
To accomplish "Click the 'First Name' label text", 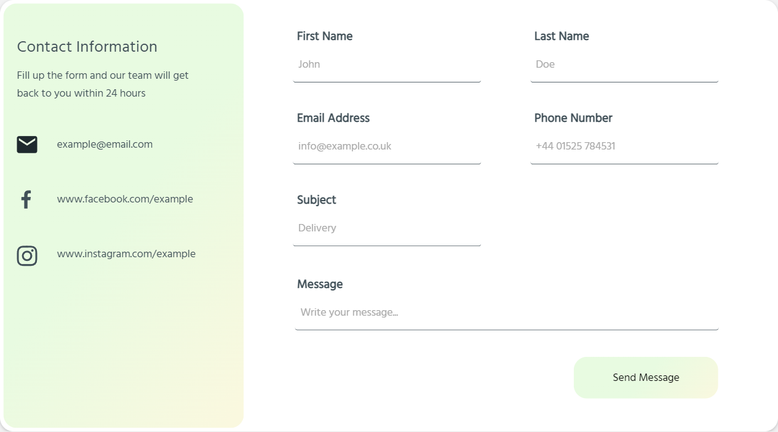I will tap(325, 36).
